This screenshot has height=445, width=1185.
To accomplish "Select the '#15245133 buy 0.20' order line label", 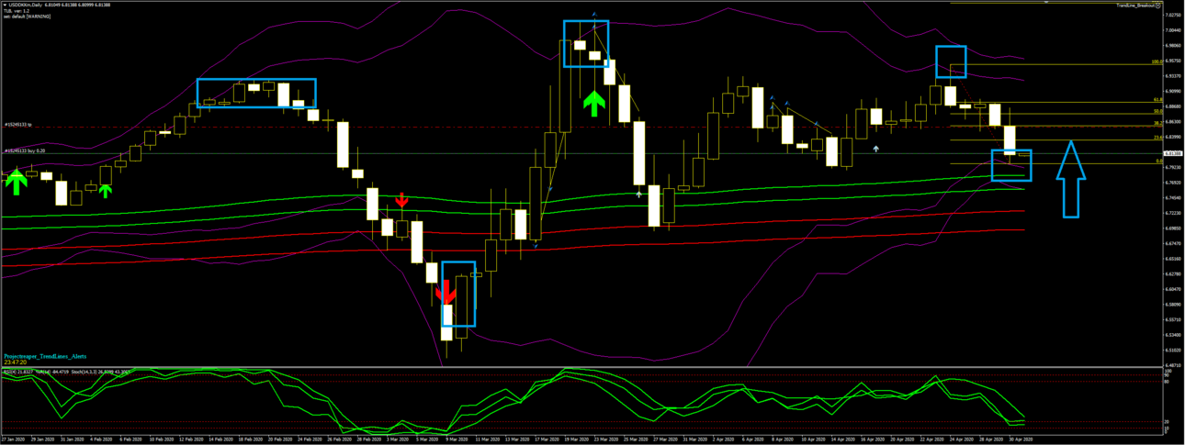I will click(x=23, y=150).
